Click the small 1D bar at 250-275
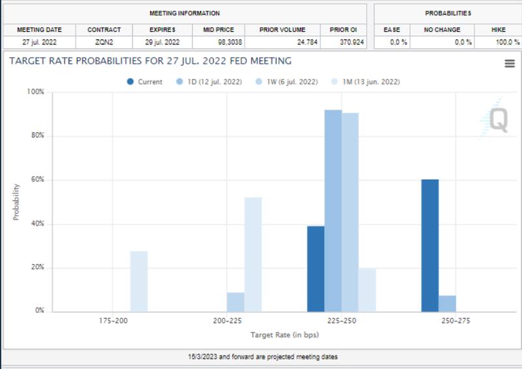Screen dimensions: 522x369 coord(447,303)
